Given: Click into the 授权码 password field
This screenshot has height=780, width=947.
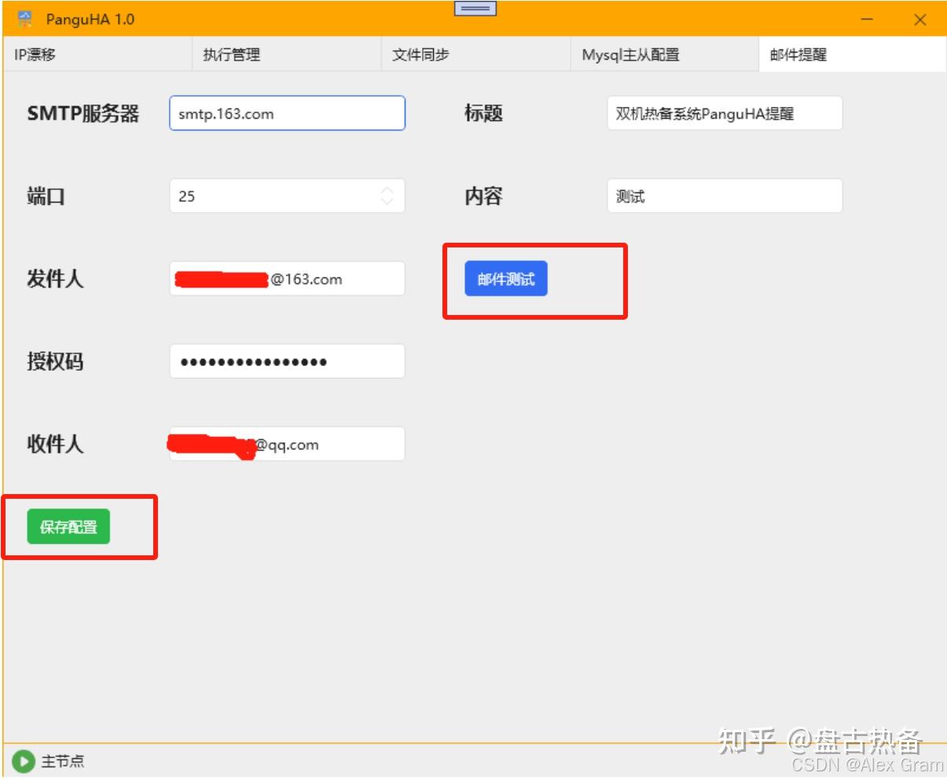Looking at the screenshot, I should pyautogui.click(x=287, y=361).
